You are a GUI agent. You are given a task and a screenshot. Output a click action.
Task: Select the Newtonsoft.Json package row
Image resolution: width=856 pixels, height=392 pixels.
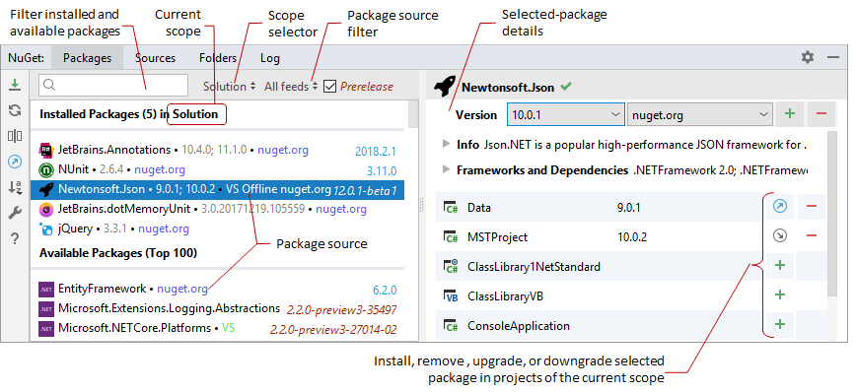pyautogui.click(x=218, y=190)
